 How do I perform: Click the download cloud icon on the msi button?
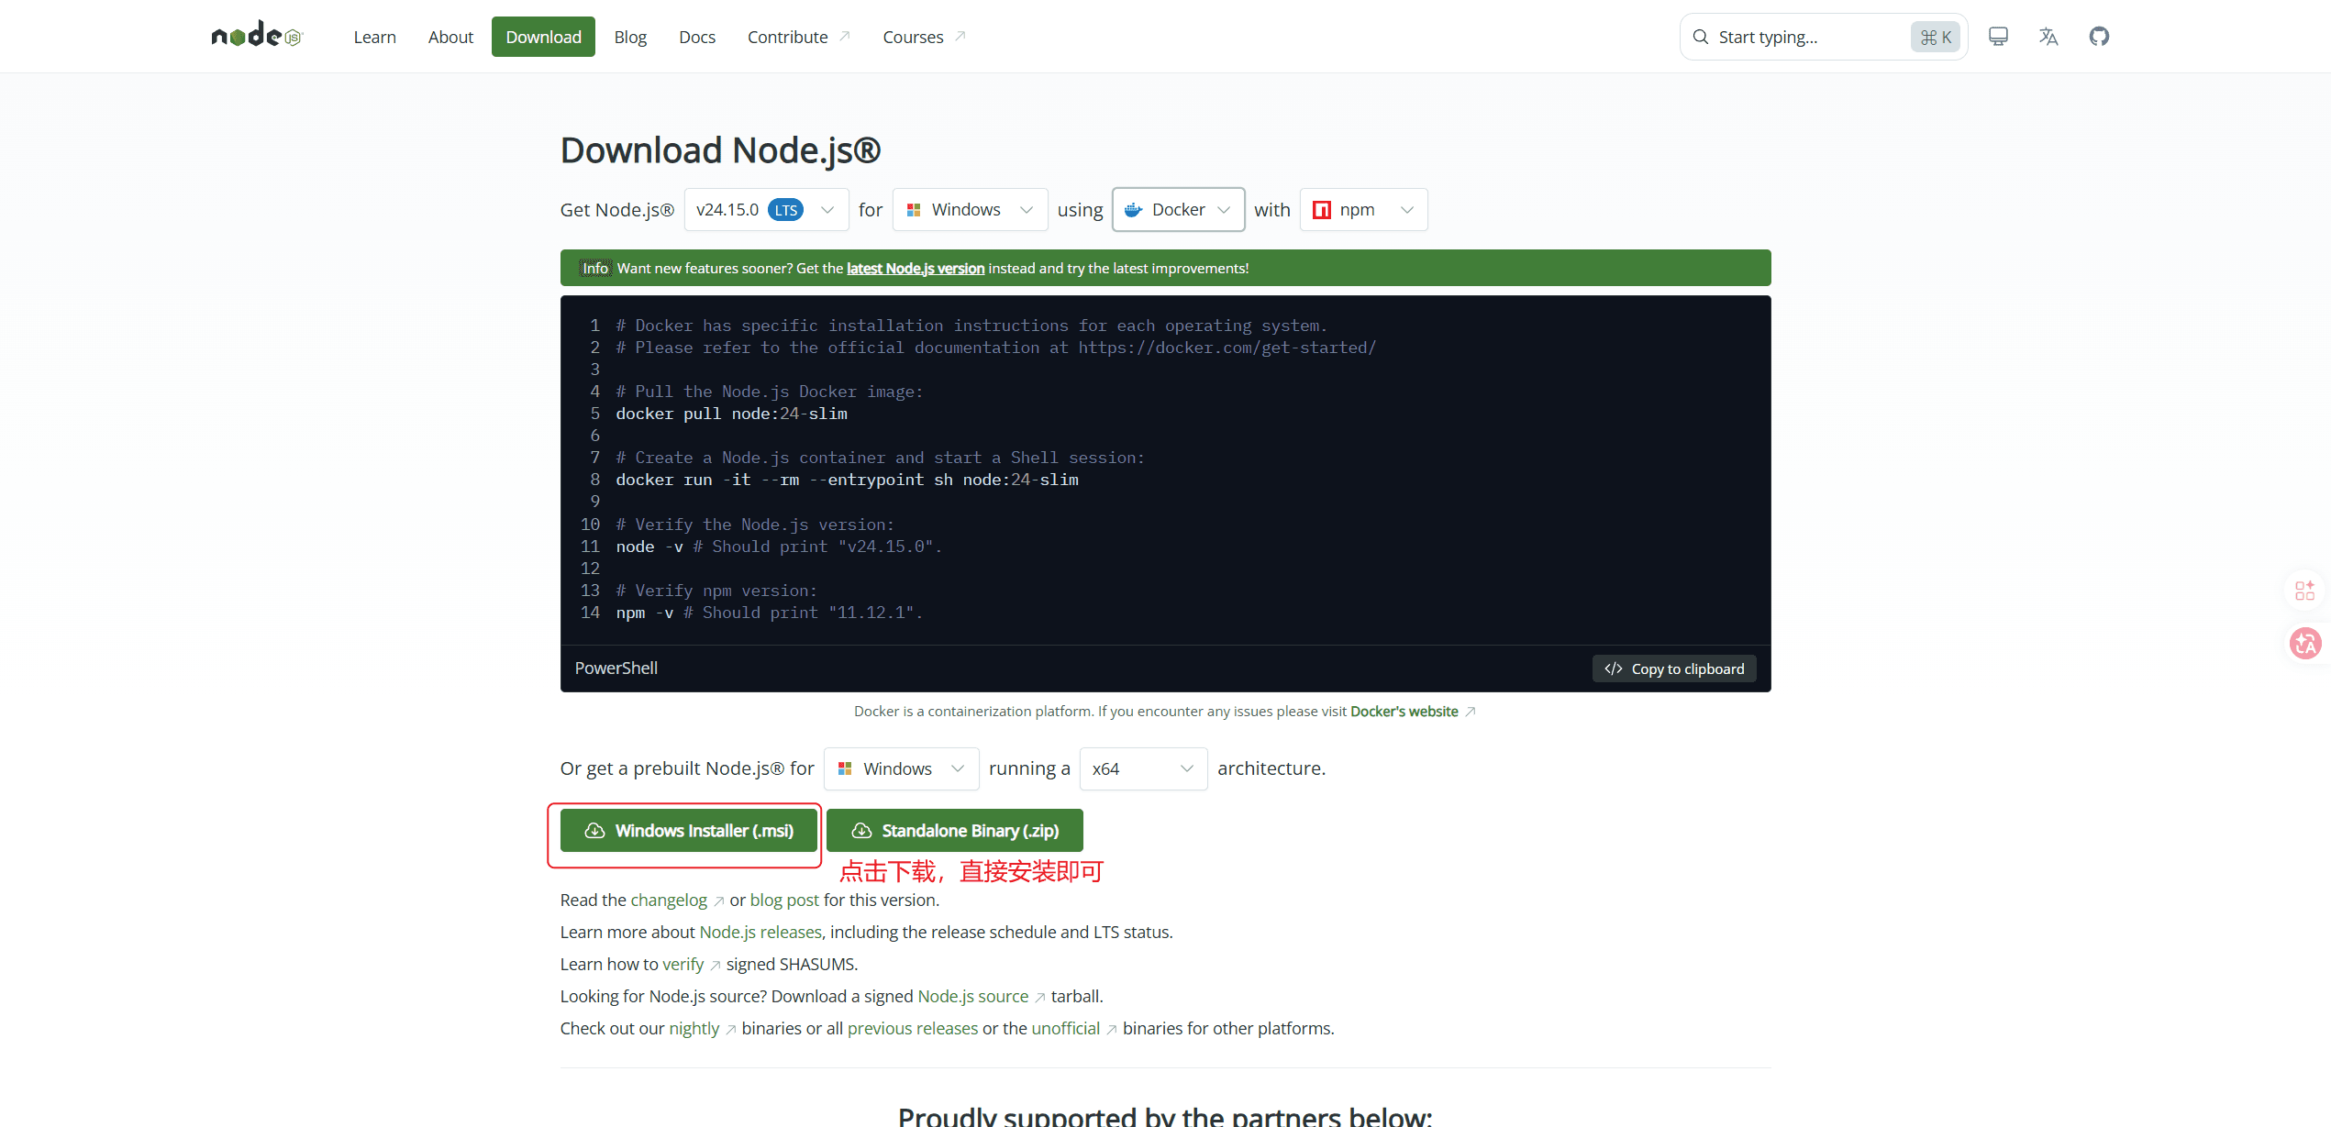pos(594,831)
